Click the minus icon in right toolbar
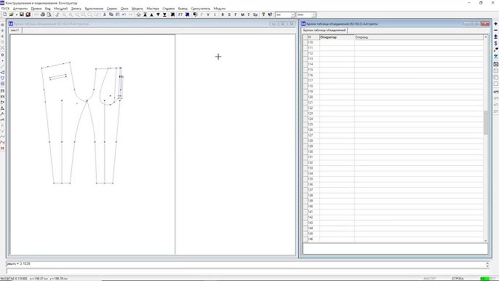The height and width of the screenshot is (281, 499). 495,31
